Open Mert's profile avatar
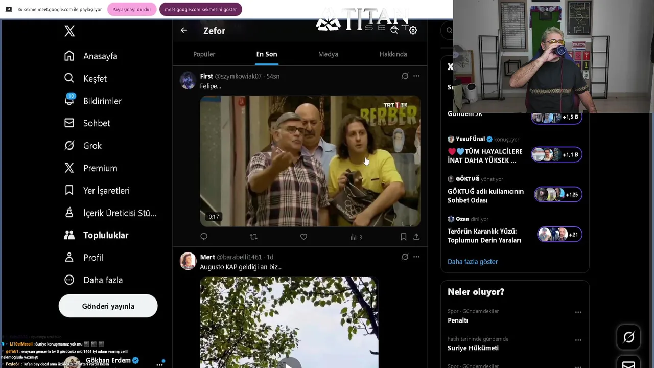 [188, 261]
